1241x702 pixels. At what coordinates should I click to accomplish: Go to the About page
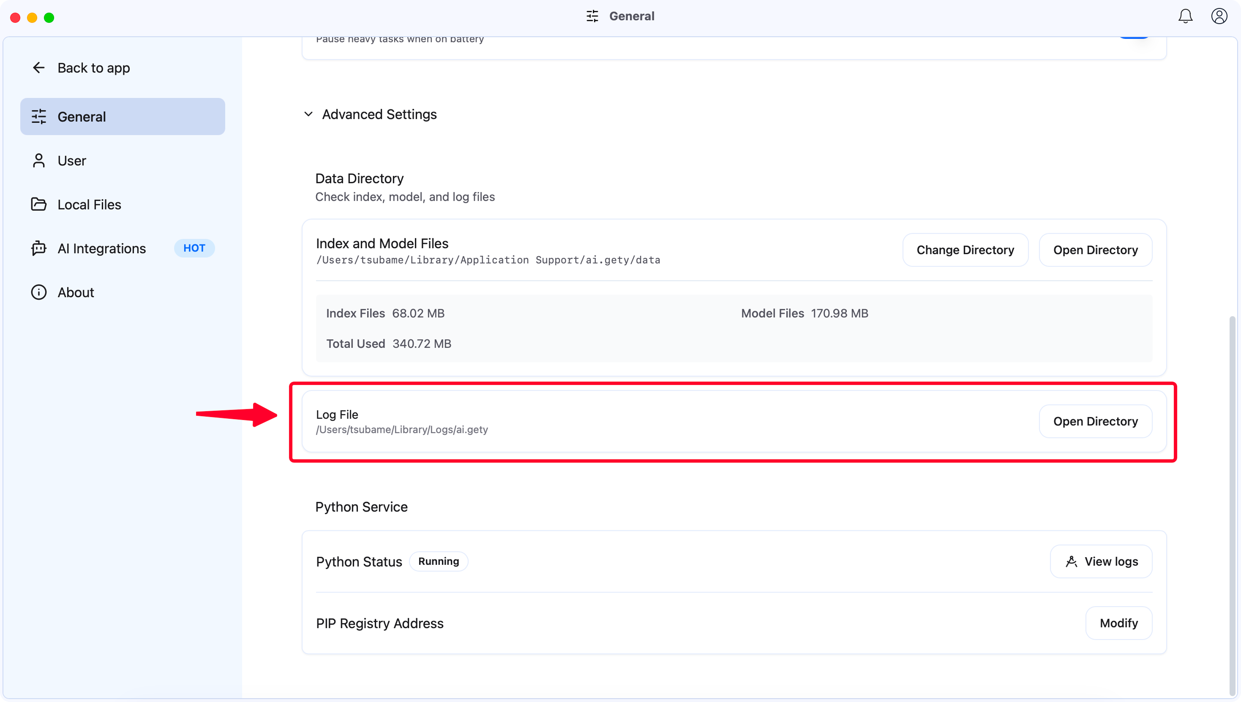(76, 292)
